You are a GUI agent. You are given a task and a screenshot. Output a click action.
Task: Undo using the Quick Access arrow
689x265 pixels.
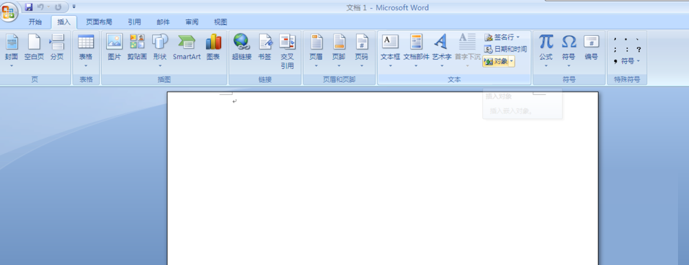point(41,7)
